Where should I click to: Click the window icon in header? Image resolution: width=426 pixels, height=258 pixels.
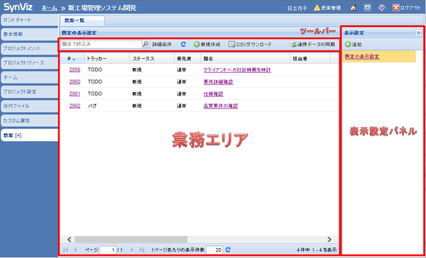tap(368, 8)
